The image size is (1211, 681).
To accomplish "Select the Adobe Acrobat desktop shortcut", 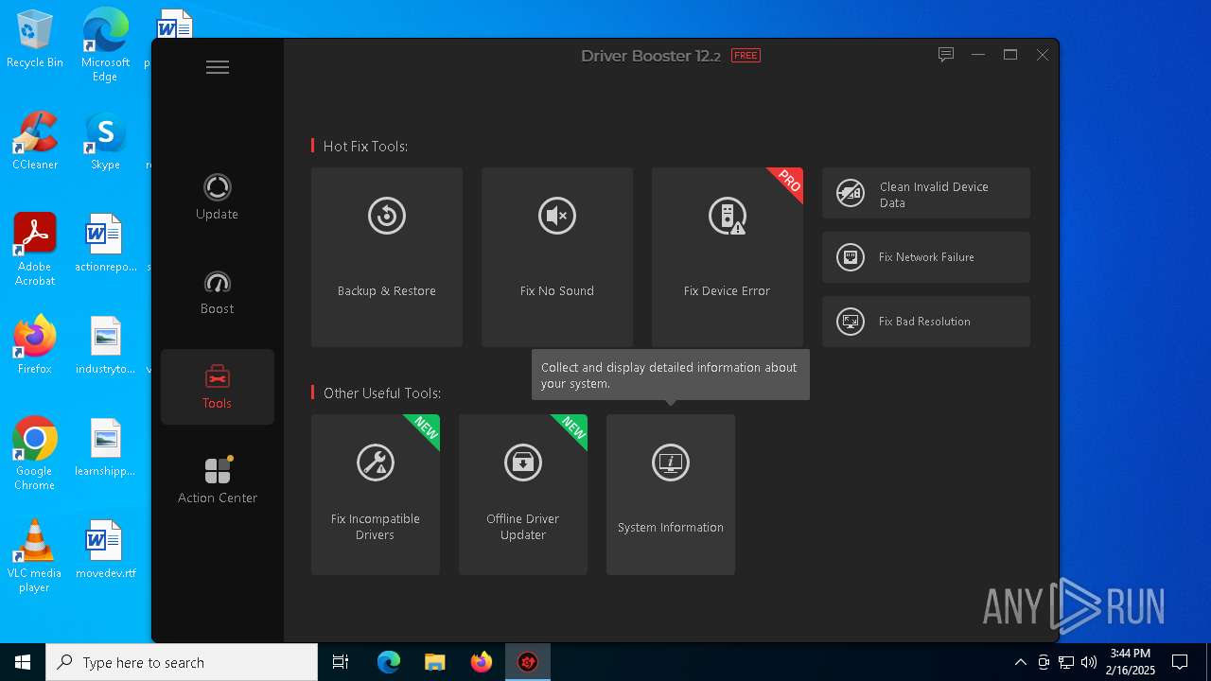I will tap(35, 250).
